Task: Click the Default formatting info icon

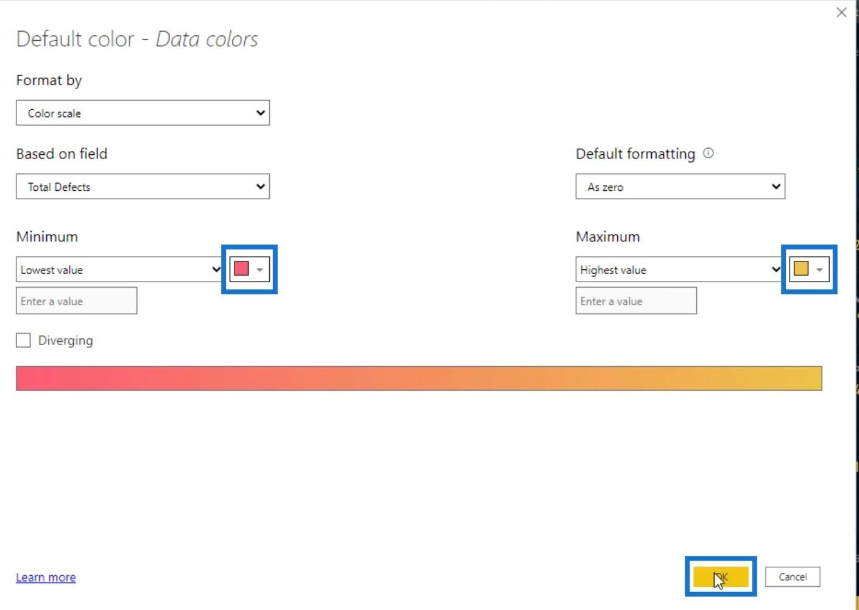Action: point(708,153)
